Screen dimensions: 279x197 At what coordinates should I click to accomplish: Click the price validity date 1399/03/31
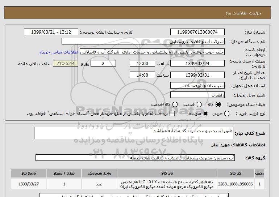click(x=197, y=75)
